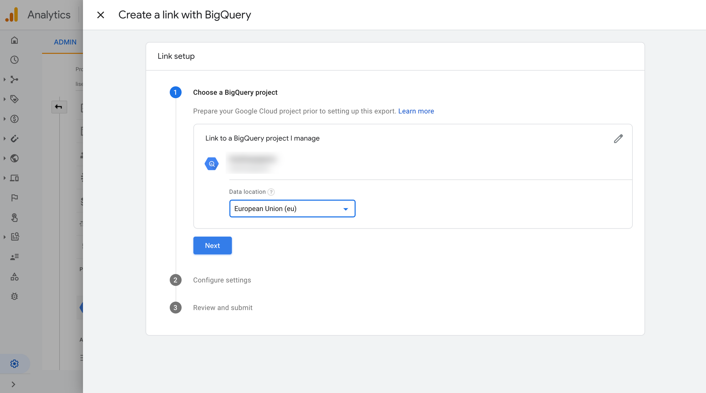Viewport: 706px width, 393px height.
Task: Close the Create a link with BigQuery dialog
Action: pyautogui.click(x=101, y=15)
